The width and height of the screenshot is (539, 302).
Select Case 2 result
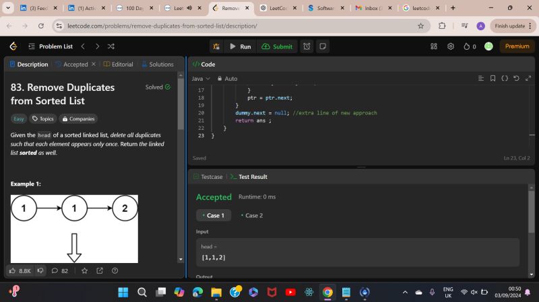click(252, 215)
